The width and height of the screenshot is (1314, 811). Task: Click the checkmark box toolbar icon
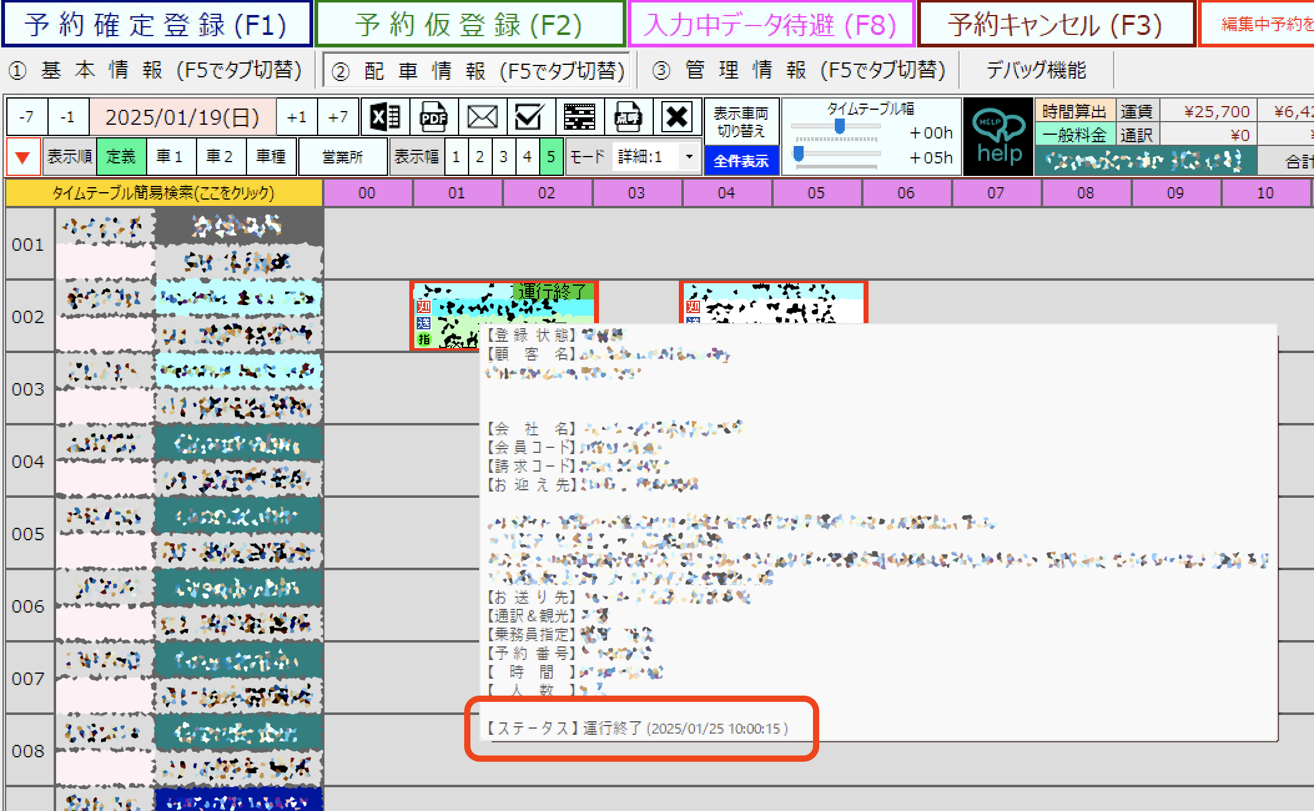528,117
